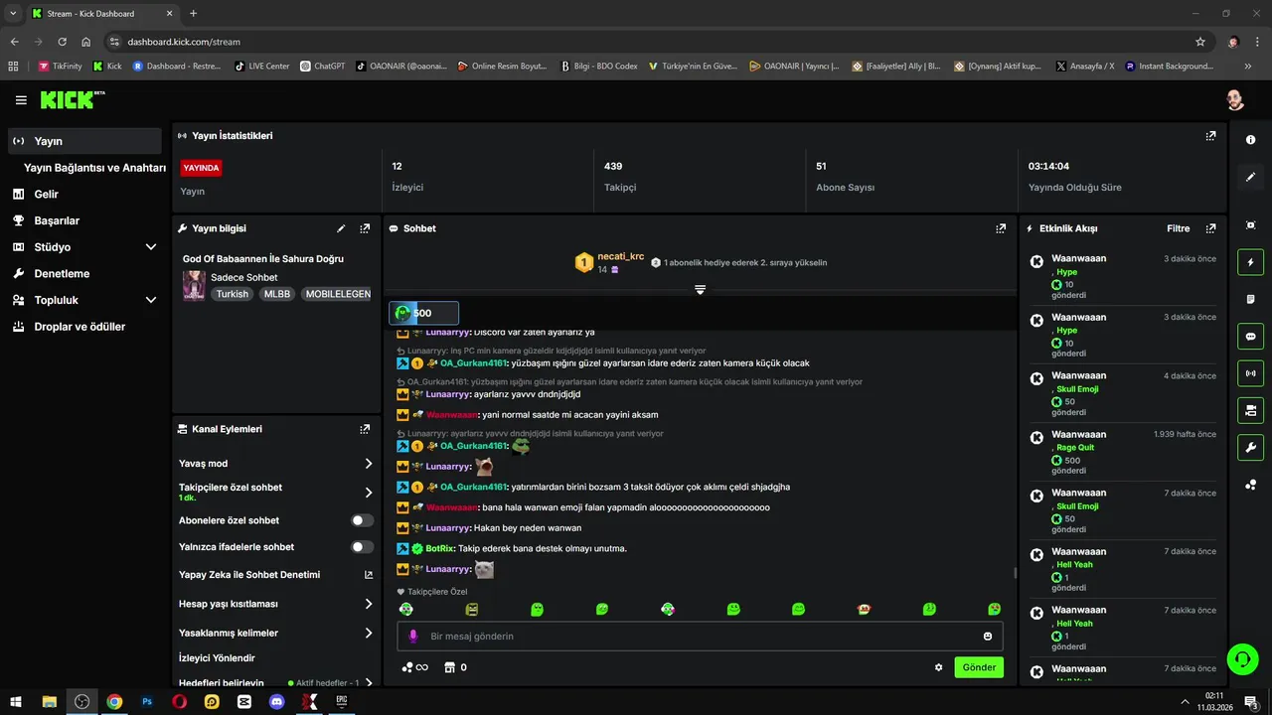Click the MOBILELEGEN tag
The width and height of the screenshot is (1272, 715).
336,294
